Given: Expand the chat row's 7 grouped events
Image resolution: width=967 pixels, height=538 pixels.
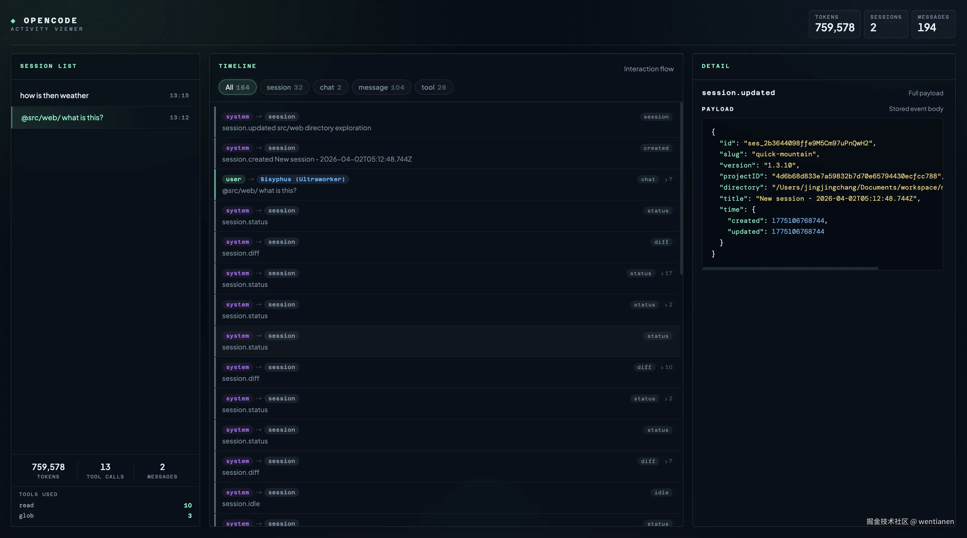Looking at the screenshot, I should point(669,180).
